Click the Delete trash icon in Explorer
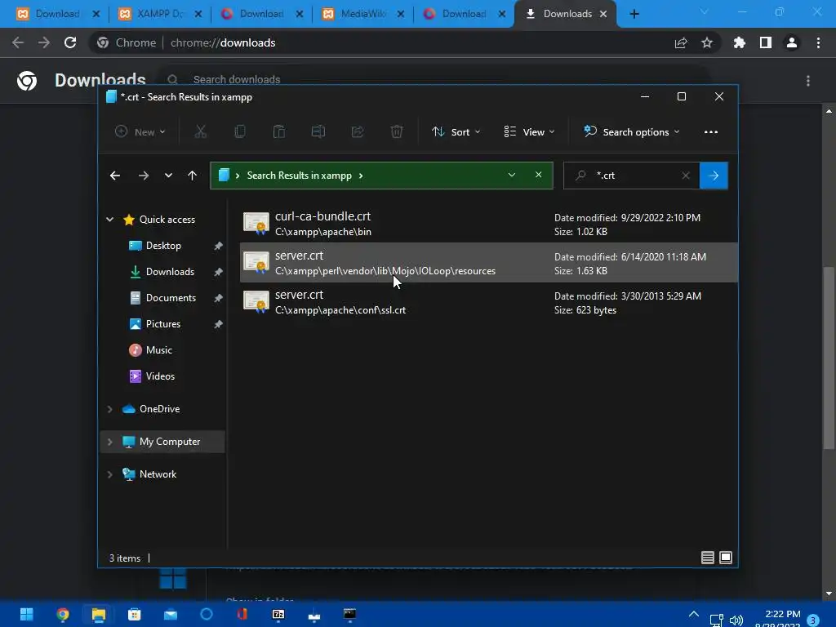Image resolution: width=836 pixels, height=627 pixels. [x=397, y=131]
